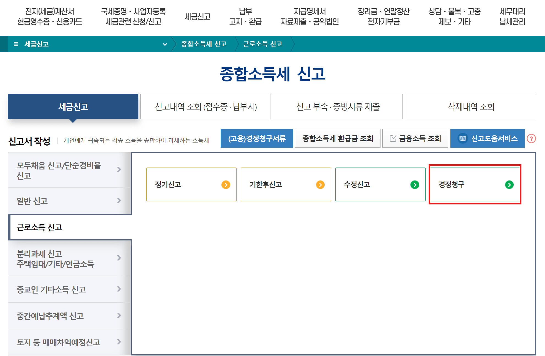This screenshot has height=356, width=545.
Task: Click the (고용)경정청구서류 button
Action: point(257,138)
